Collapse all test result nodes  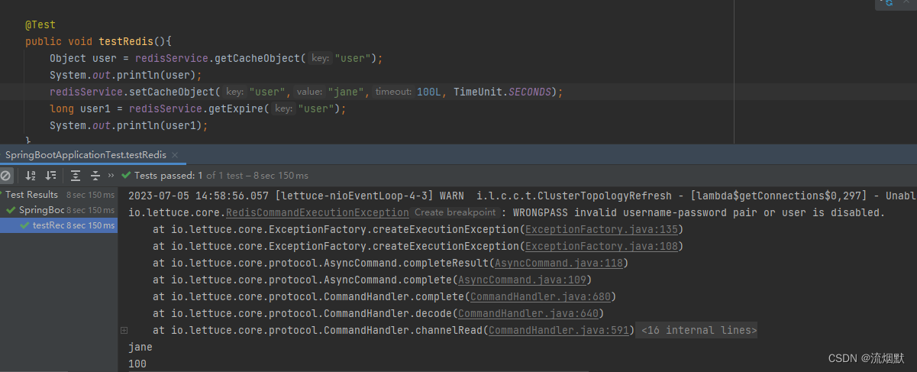95,176
